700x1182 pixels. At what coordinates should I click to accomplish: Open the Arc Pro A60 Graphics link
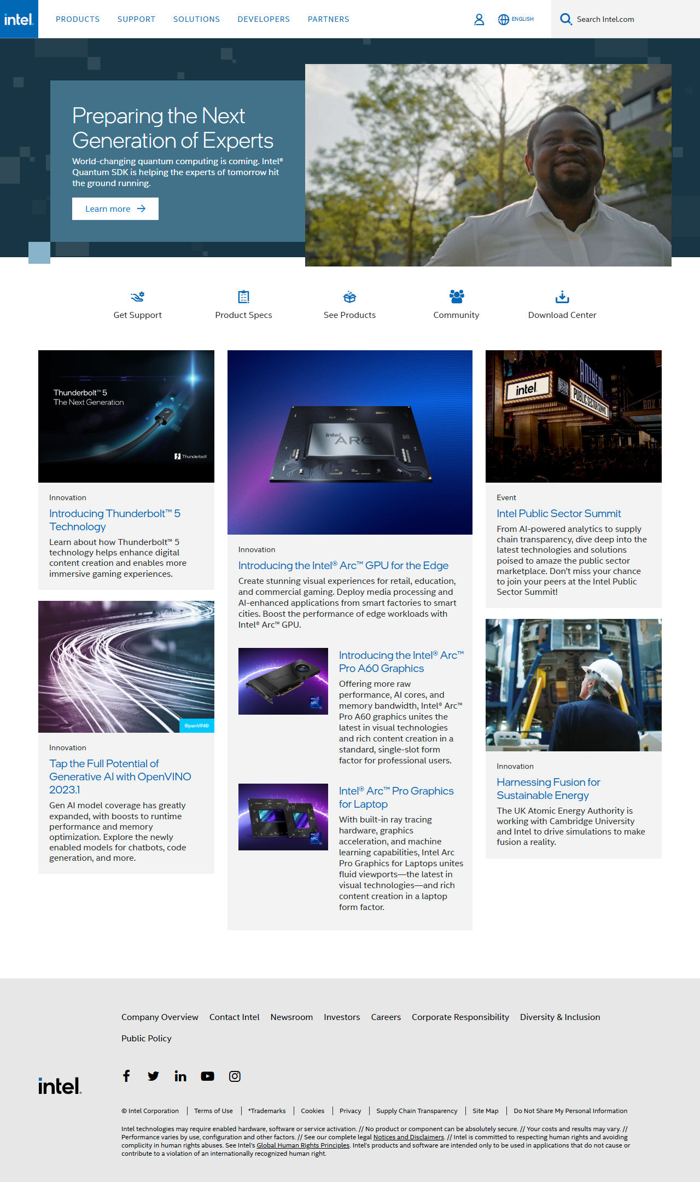(x=401, y=662)
